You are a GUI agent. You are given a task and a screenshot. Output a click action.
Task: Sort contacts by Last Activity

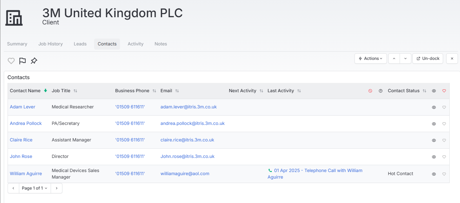(x=299, y=91)
